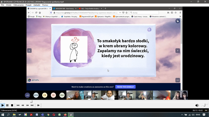
Task: Go forward in browser history
Action: click(x=33, y=13)
